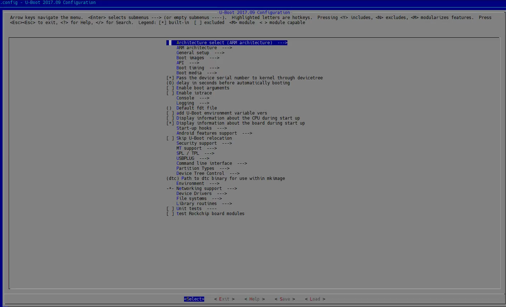Click the '.config - U-Boot 2017.09 Configuration' title text
Viewport: 506px width, 307px height.
pyautogui.click(x=48, y=3)
